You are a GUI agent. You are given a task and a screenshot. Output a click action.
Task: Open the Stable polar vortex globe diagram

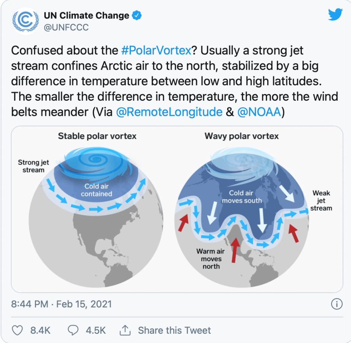tap(96, 212)
